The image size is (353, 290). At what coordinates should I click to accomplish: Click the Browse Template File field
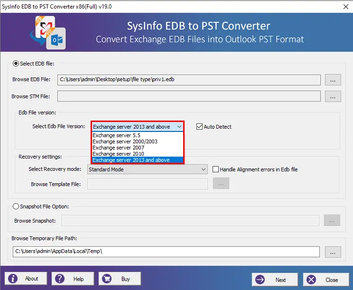click(x=148, y=184)
